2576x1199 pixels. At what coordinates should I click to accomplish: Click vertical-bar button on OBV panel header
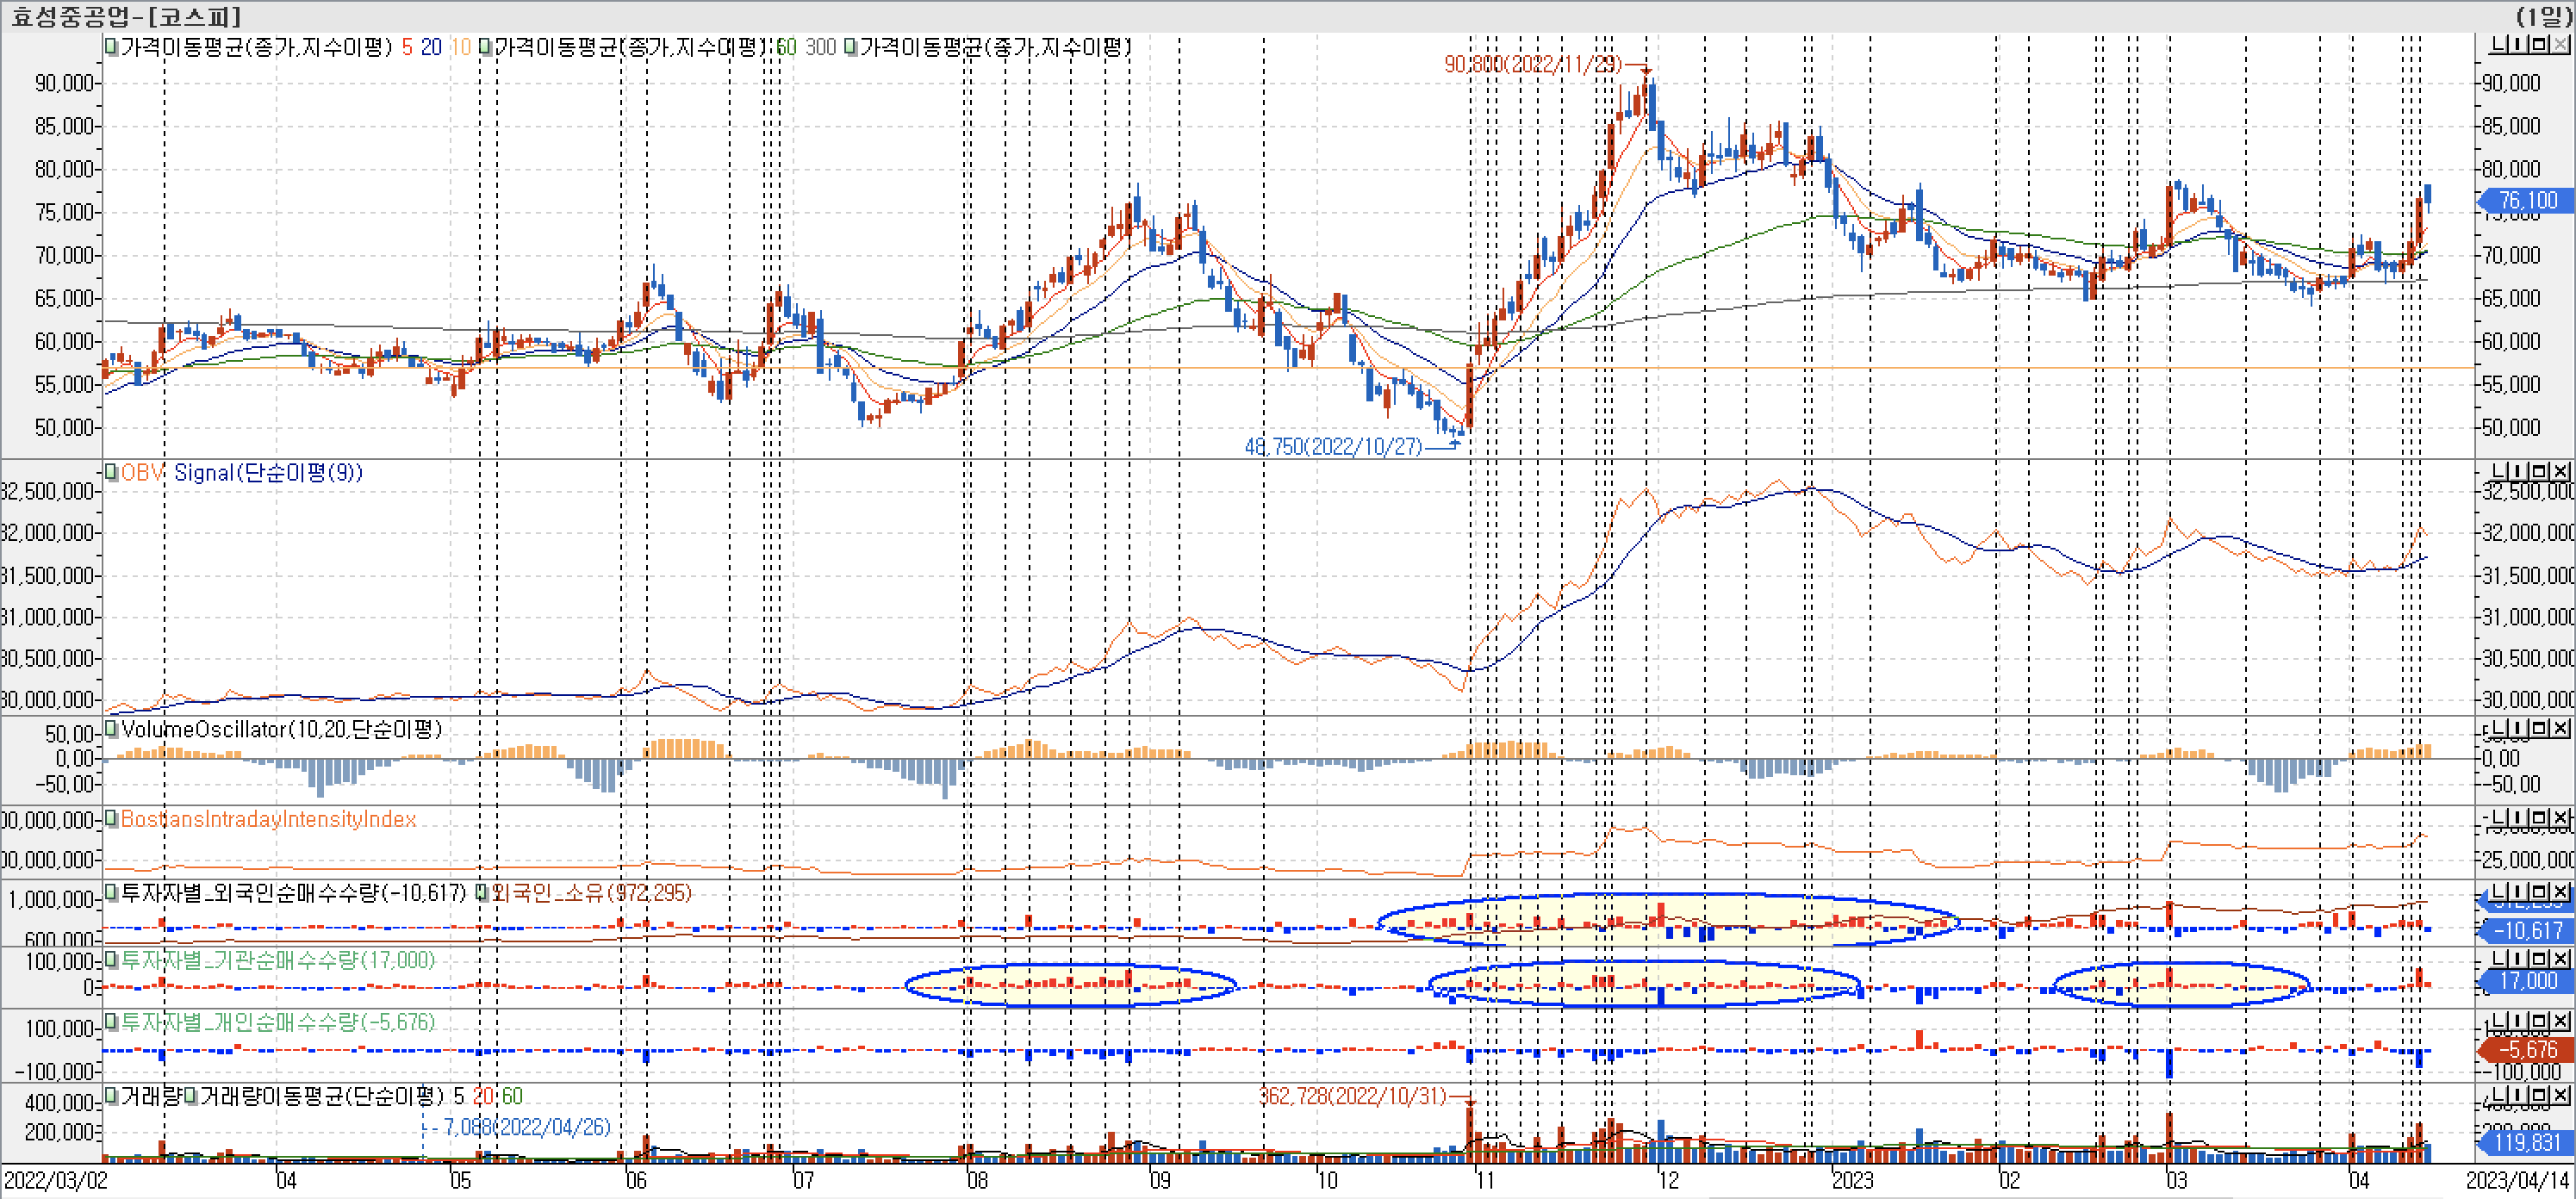(2519, 471)
